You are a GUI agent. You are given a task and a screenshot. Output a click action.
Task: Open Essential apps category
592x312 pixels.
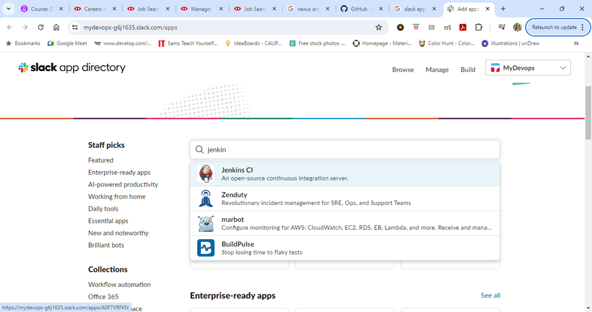pos(108,221)
